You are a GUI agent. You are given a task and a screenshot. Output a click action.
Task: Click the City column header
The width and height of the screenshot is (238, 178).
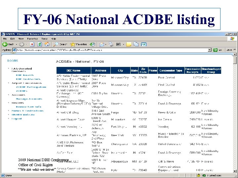(120, 71)
